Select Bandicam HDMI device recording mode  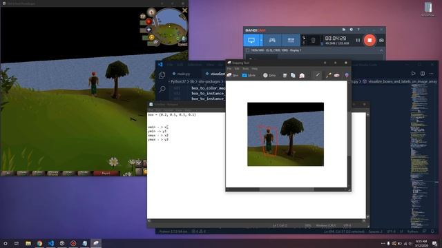(291, 40)
